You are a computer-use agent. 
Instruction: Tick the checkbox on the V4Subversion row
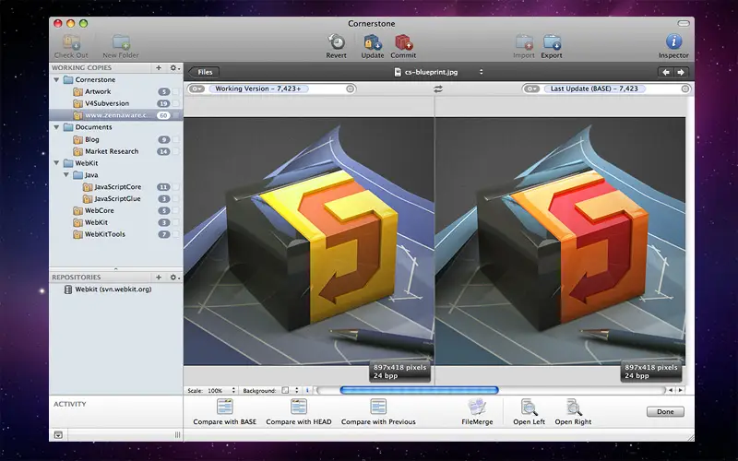(x=175, y=103)
